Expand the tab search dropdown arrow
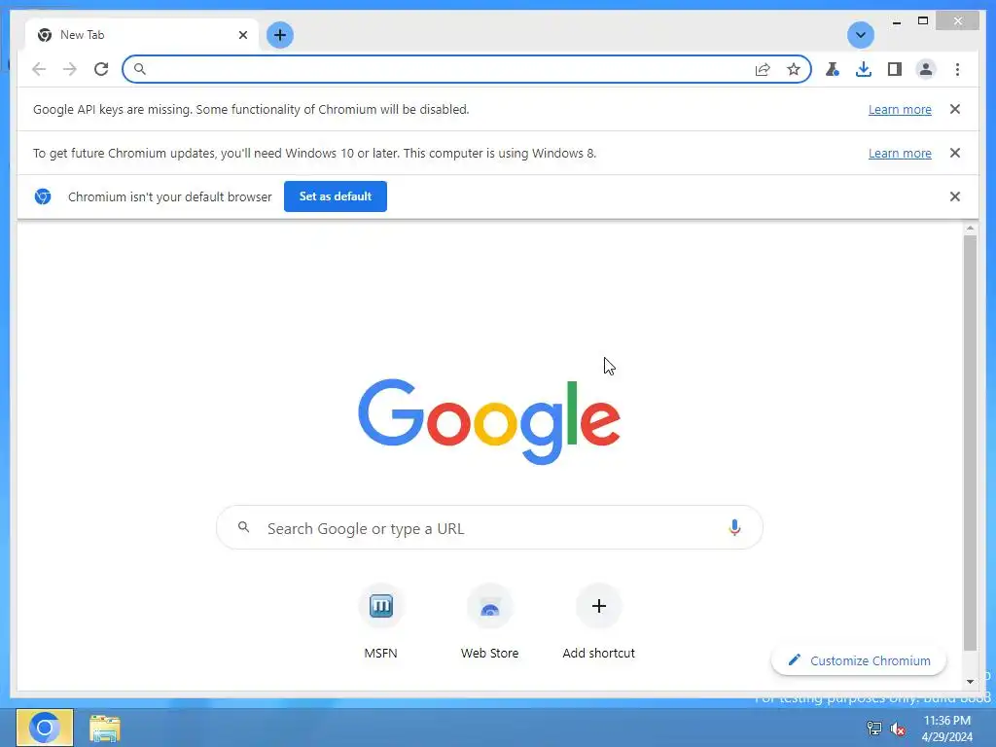 [861, 35]
